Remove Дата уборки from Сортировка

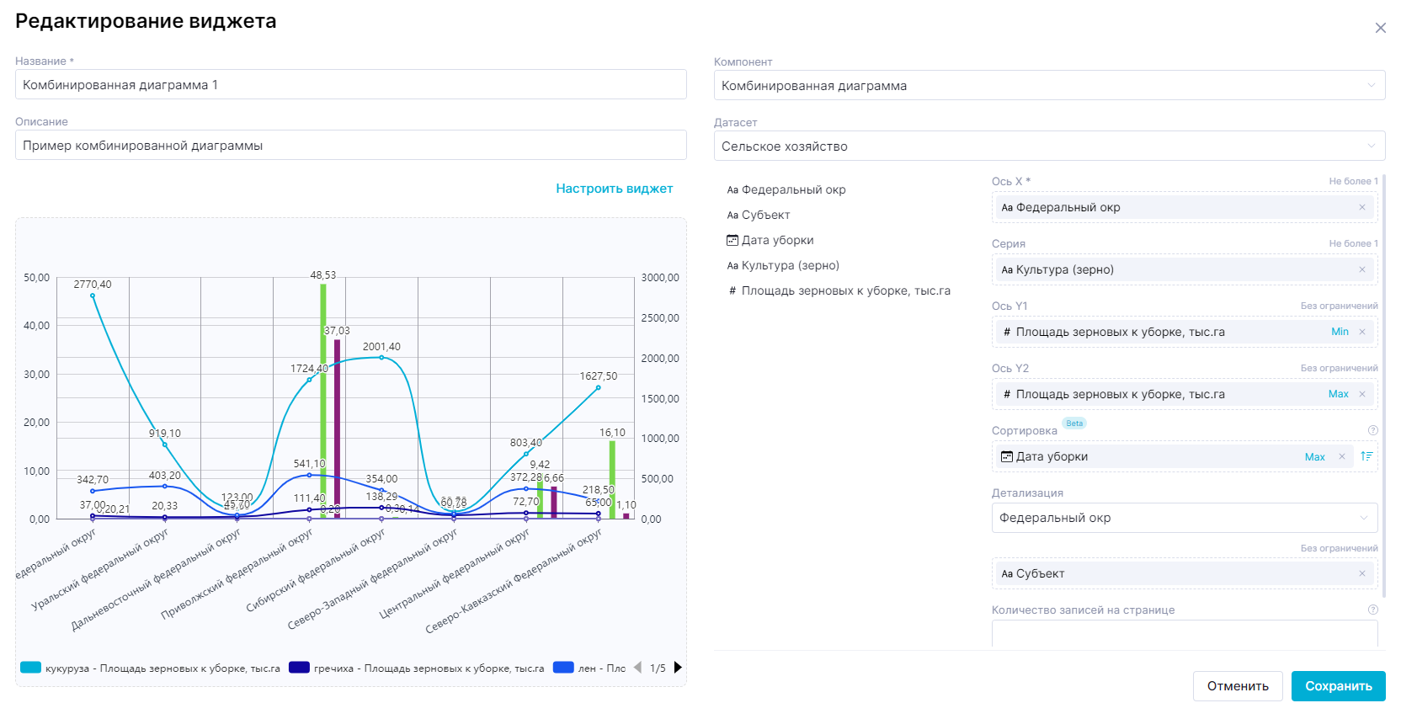click(x=1341, y=456)
